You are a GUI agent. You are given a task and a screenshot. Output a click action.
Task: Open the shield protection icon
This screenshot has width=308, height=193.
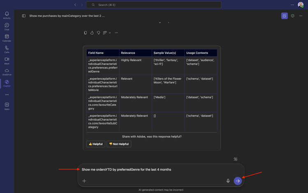tap(293, 16)
